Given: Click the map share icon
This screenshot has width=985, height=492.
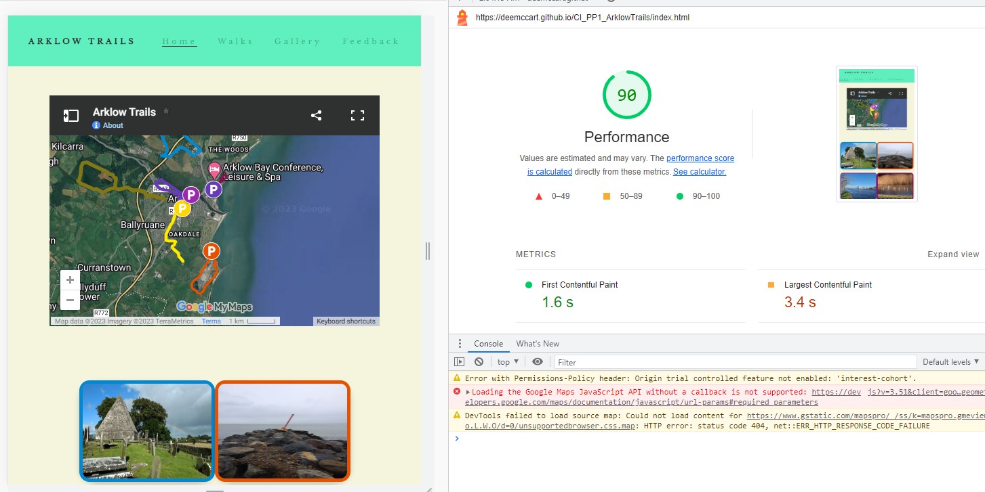Looking at the screenshot, I should point(316,116).
